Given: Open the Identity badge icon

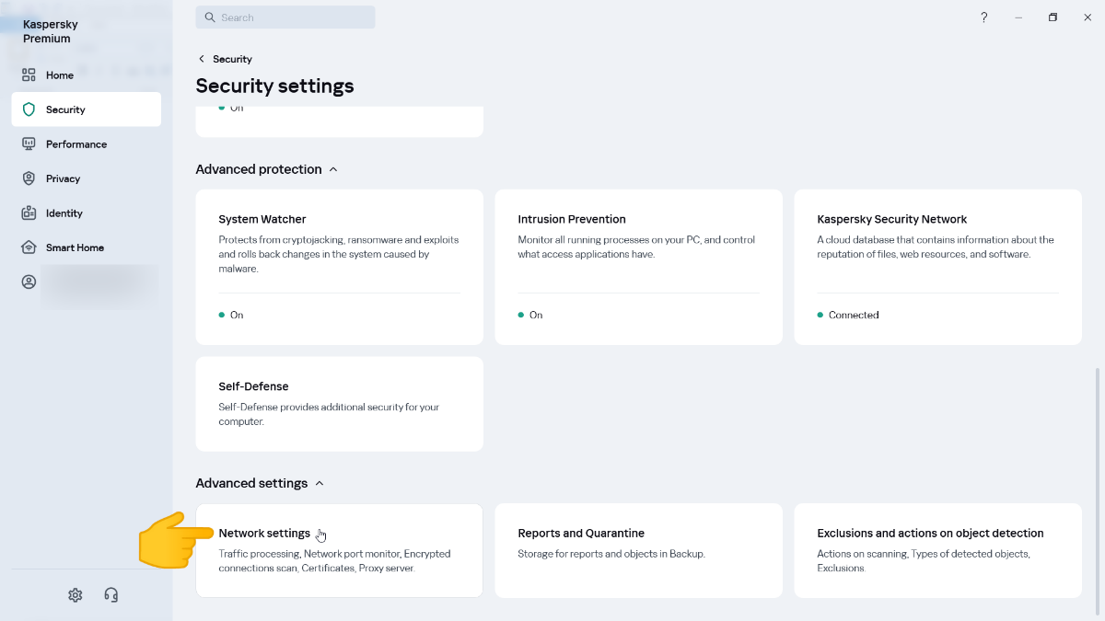Looking at the screenshot, I should click(29, 213).
